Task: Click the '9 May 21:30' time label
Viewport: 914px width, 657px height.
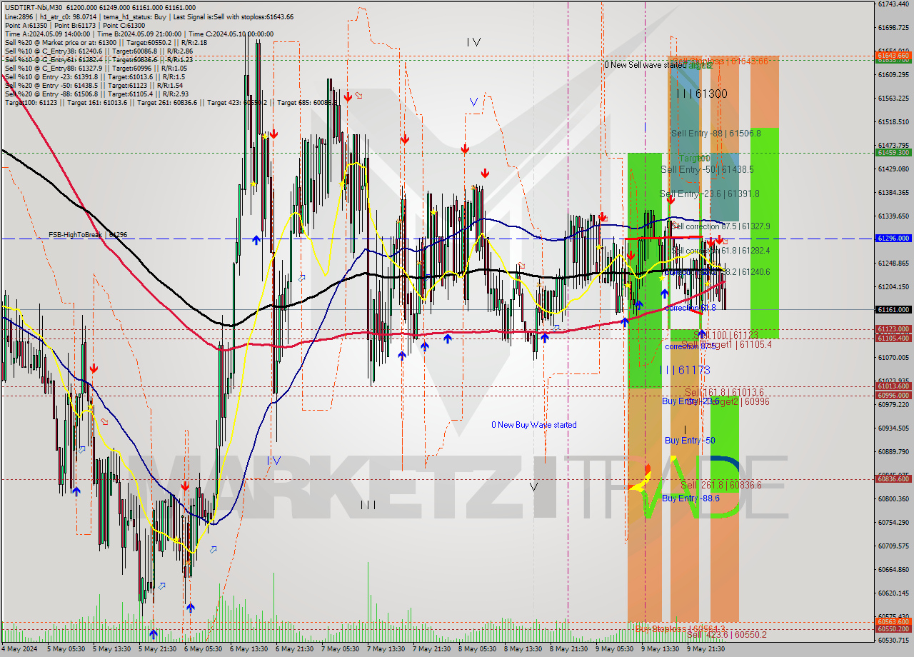Action: point(705,648)
